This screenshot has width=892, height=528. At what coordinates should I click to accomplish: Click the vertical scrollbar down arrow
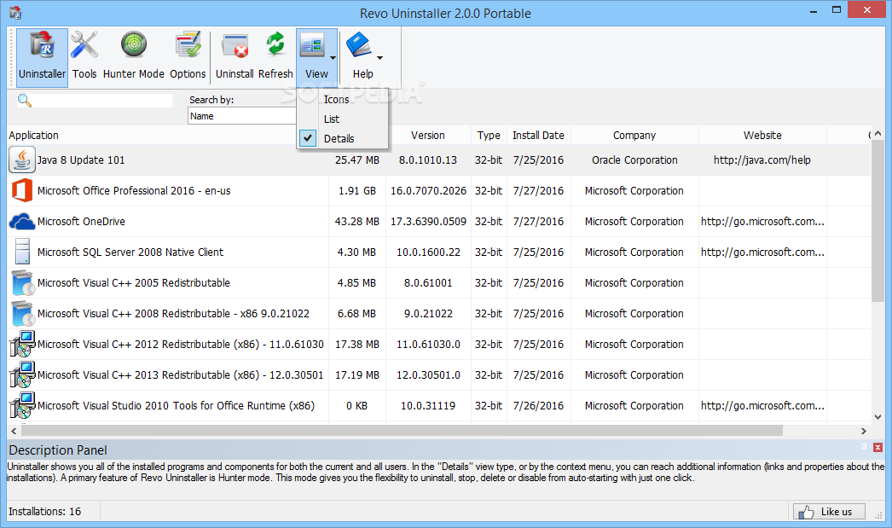(x=878, y=416)
